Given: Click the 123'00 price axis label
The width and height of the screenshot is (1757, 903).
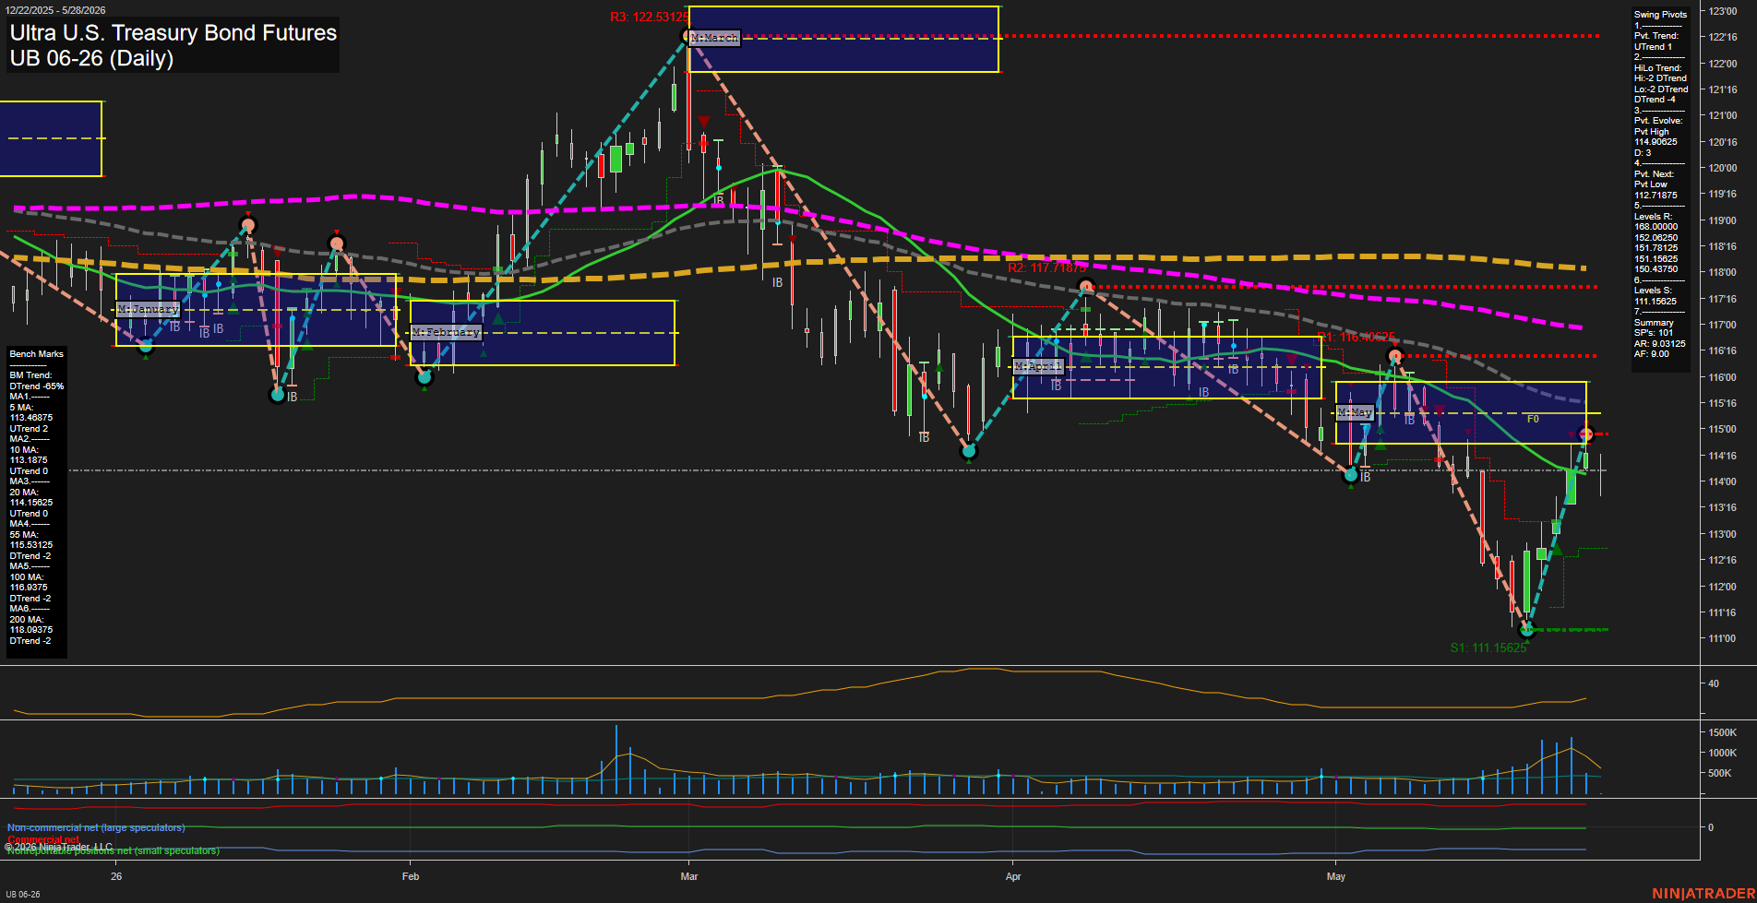Looking at the screenshot, I should 1723,11.
